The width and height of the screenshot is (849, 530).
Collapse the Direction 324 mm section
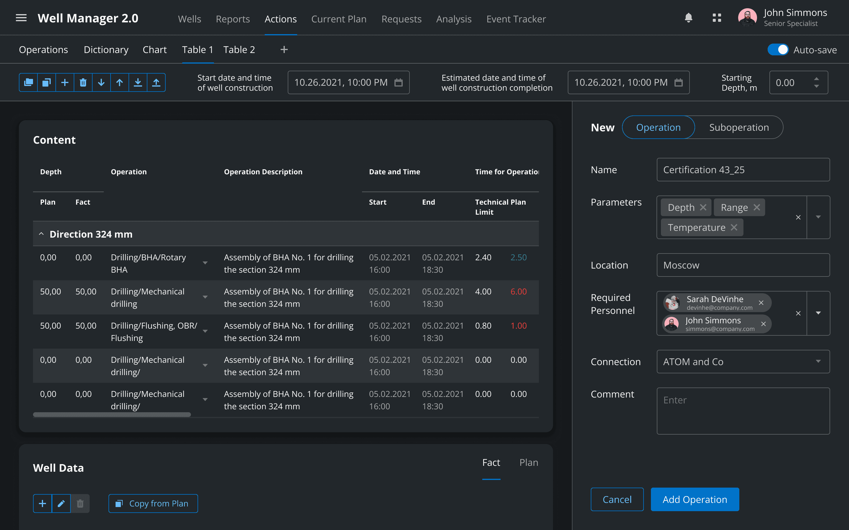tap(41, 234)
